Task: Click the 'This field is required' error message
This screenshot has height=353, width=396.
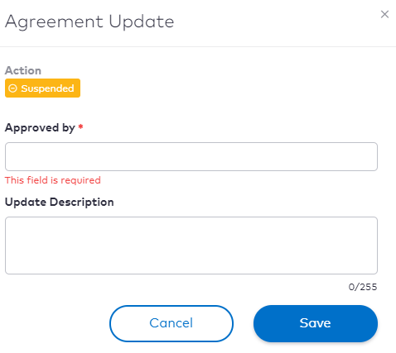Action: [53, 180]
